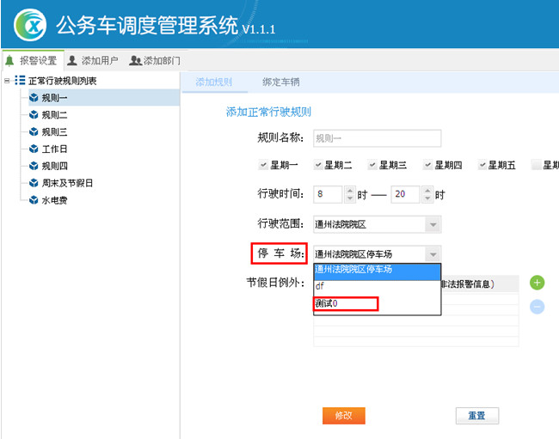Switch to the 绑定车辆 tab
This screenshot has height=439, width=559.
click(x=280, y=82)
